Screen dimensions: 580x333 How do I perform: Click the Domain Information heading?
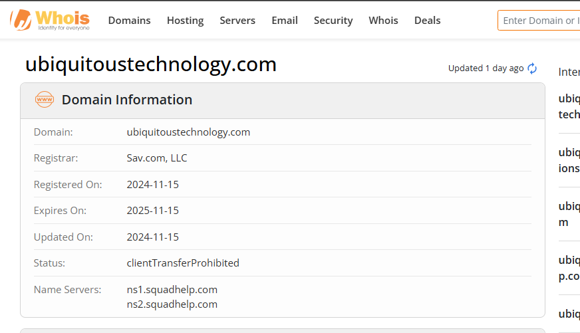[127, 100]
